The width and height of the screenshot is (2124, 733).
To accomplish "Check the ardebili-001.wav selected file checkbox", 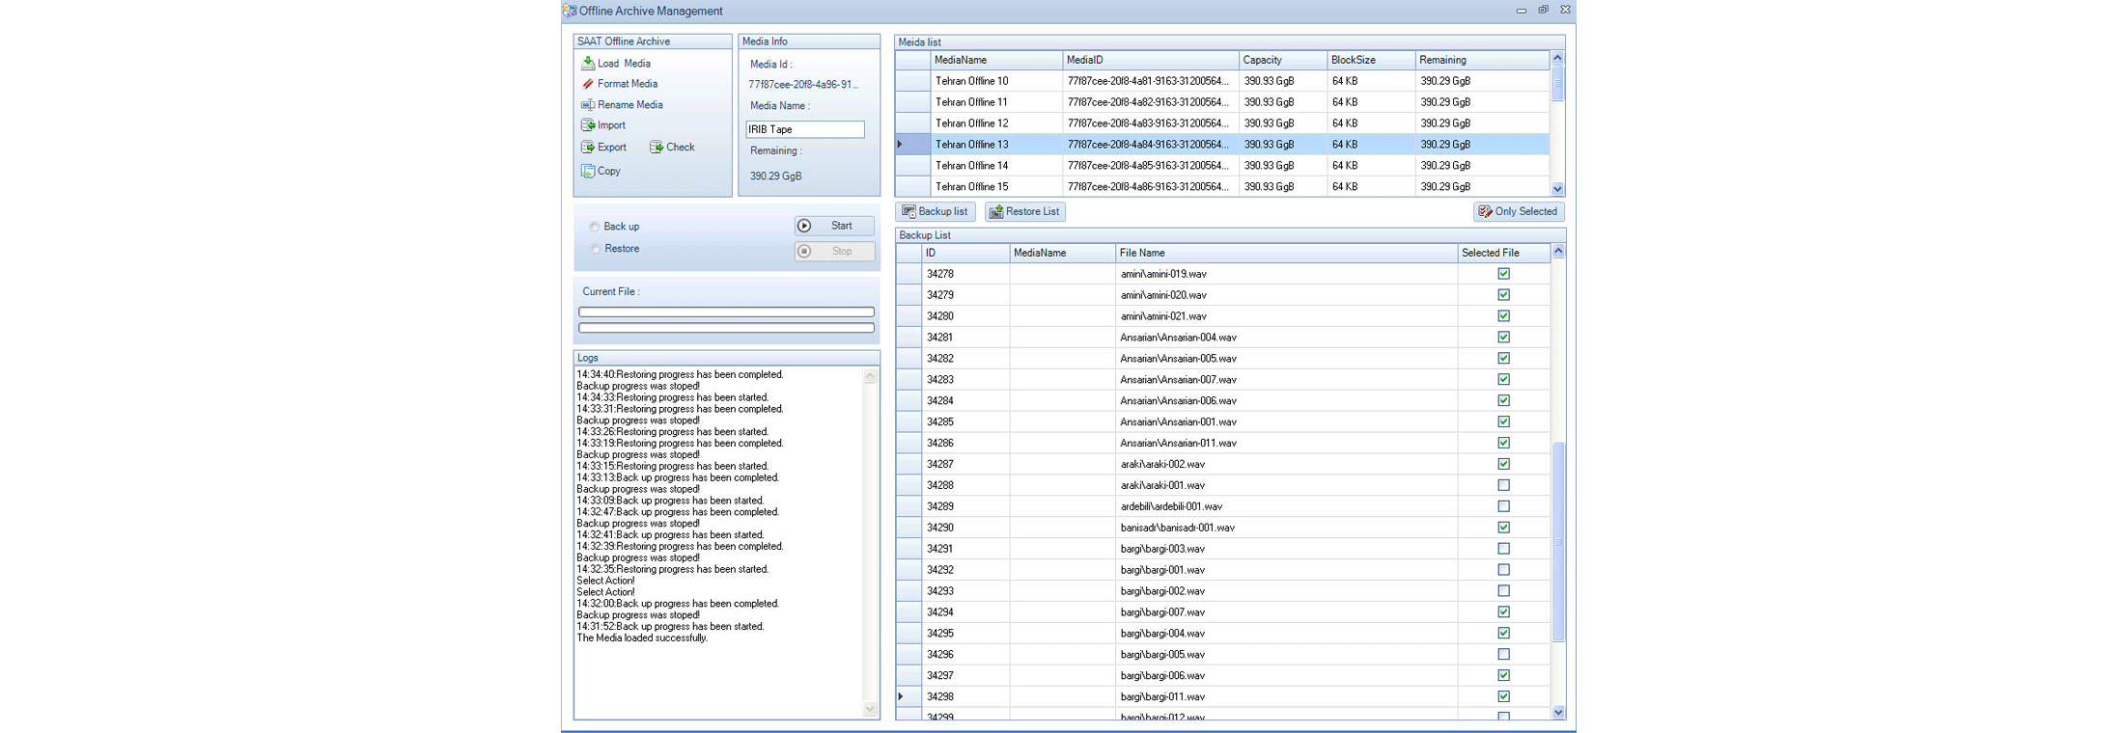I will pos(1503,506).
